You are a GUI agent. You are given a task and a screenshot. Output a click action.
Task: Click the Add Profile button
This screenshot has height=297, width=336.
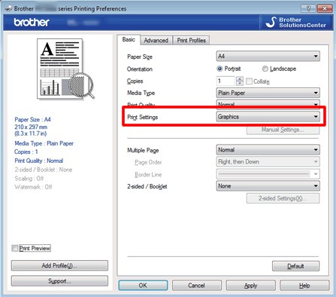point(59,265)
